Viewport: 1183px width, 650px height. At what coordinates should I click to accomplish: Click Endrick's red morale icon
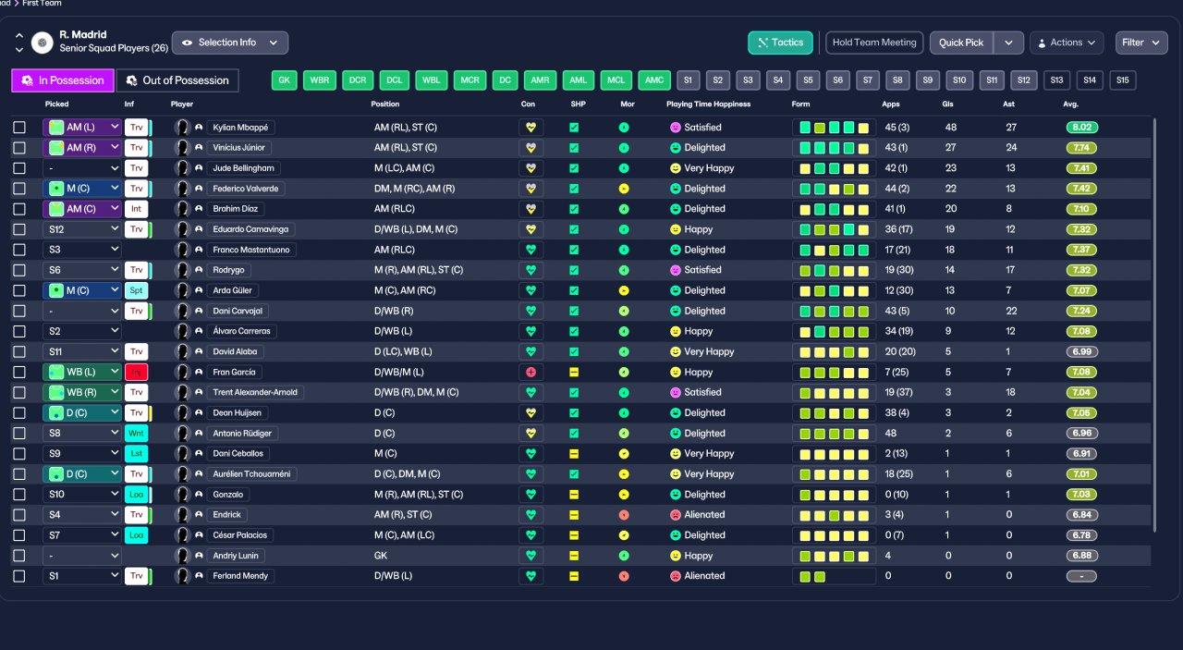624,514
